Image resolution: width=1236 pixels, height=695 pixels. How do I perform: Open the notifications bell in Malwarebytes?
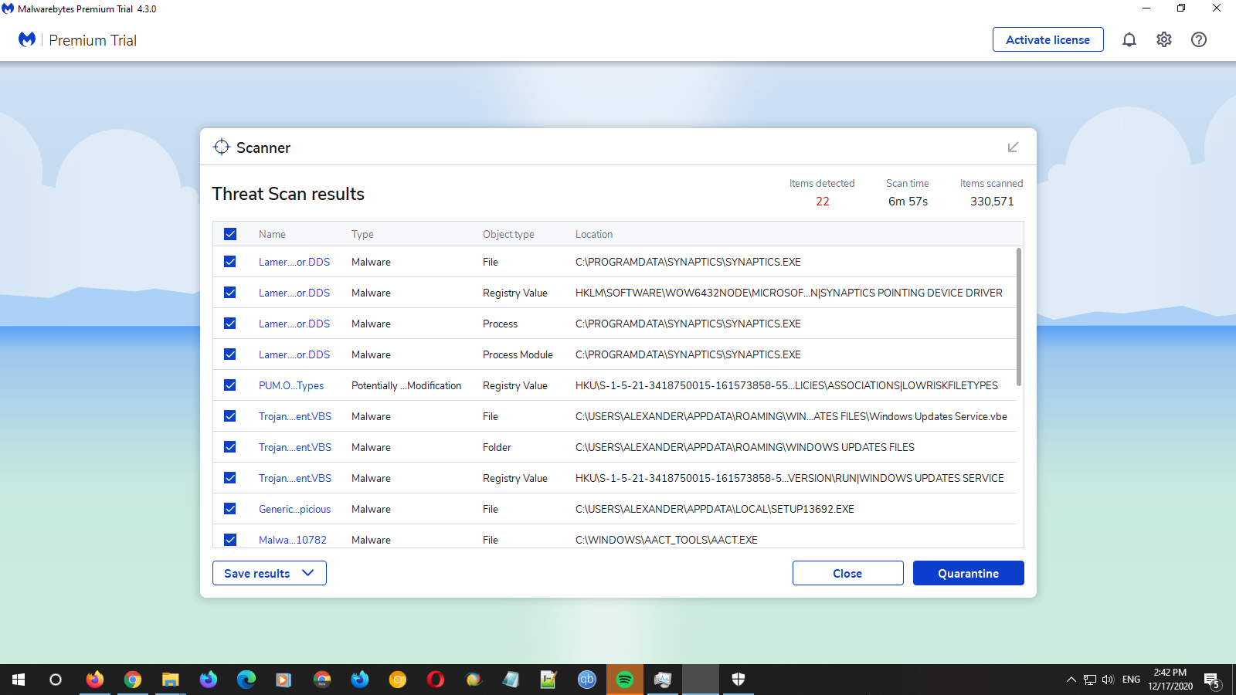tap(1129, 39)
